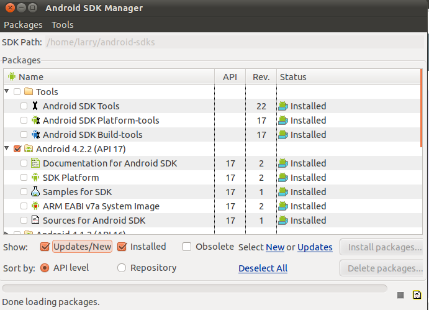Open the Tools menu

(63, 25)
